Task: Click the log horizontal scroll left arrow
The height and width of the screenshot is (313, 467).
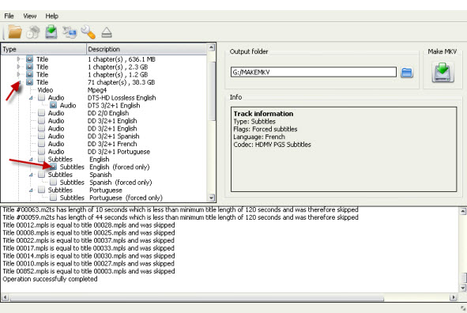Action: tap(5, 297)
